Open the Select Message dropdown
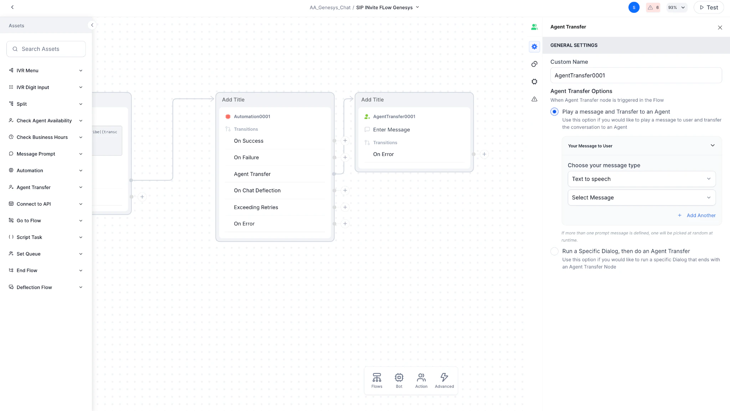 641,197
